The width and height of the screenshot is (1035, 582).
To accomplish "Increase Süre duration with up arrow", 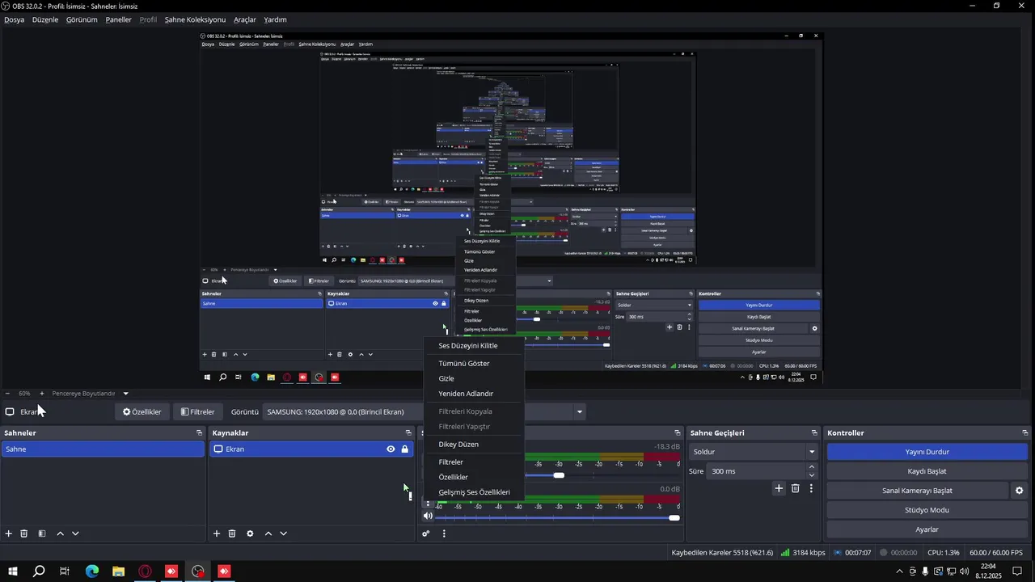I will (812, 466).
